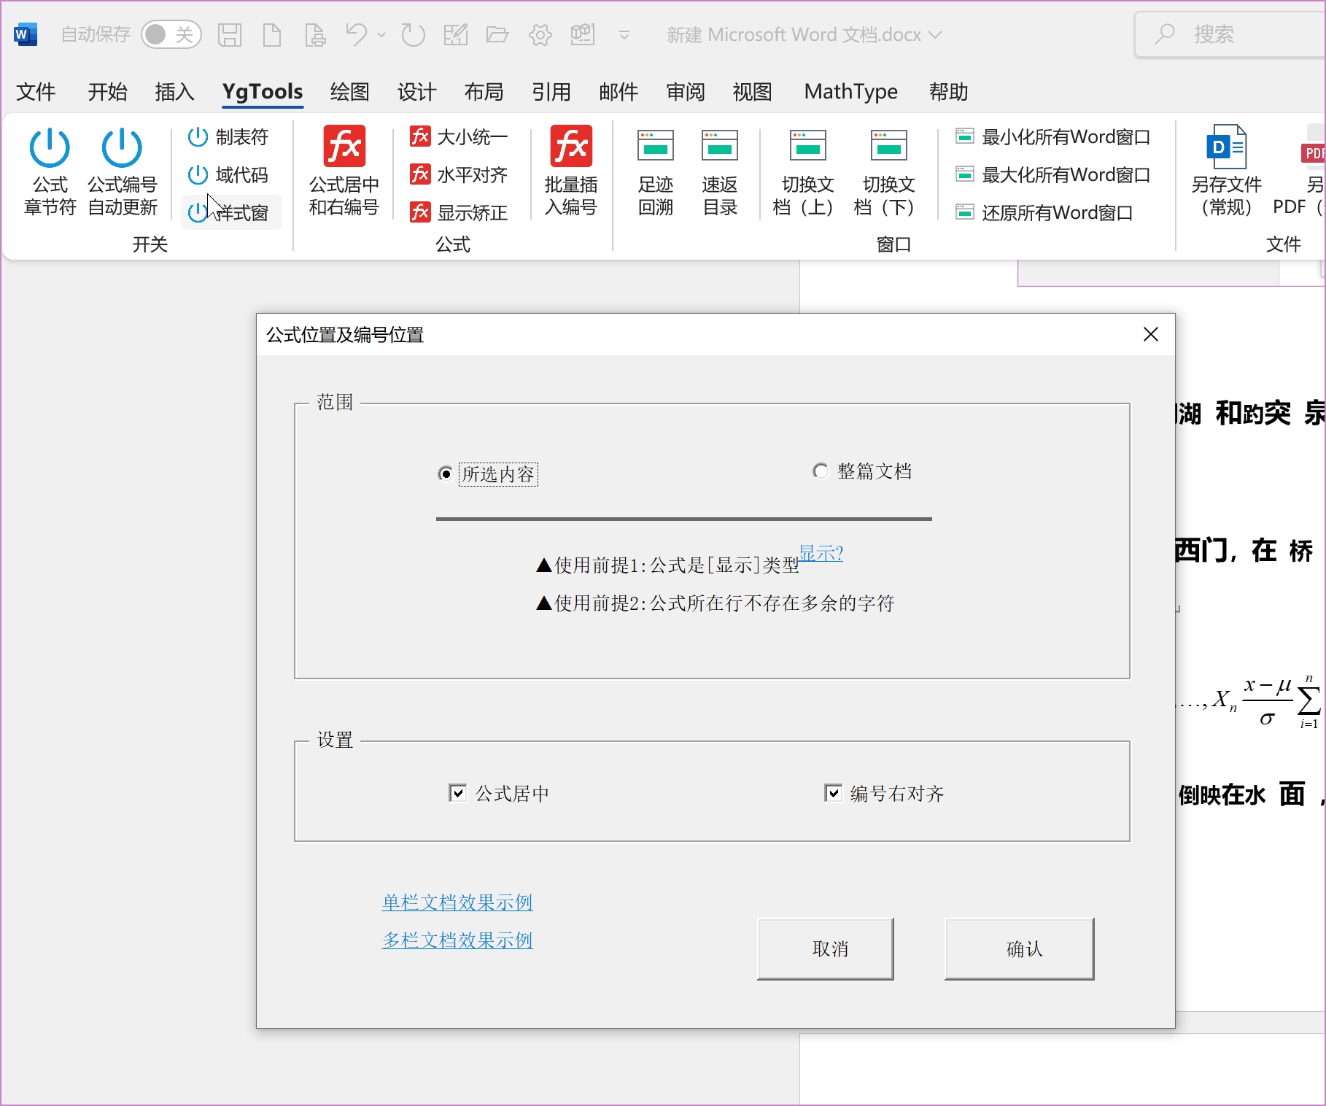Click the Save icon in title bar

[x=230, y=34]
